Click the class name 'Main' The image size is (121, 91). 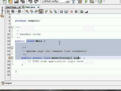point(39,41)
